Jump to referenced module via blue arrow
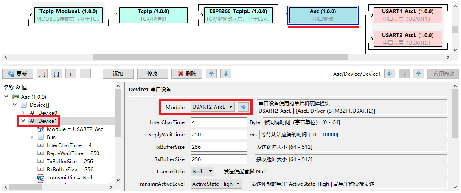The height and width of the screenshot is (193, 461). 243,107
